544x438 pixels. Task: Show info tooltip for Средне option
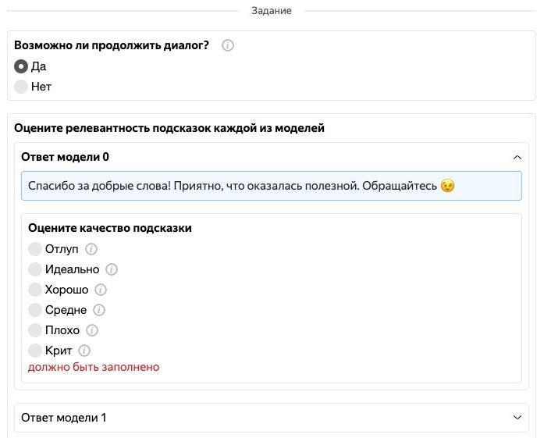[99, 310]
